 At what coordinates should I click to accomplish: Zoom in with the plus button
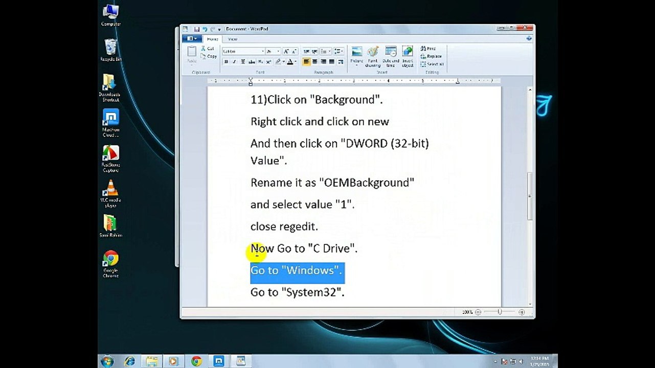[522, 312]
